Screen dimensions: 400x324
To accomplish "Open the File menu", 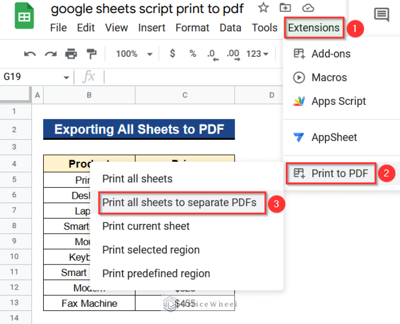I will tap(58, 28).
